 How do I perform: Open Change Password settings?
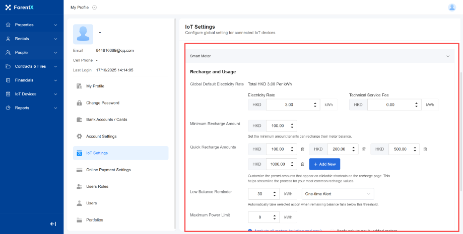[x=102, y=103]
